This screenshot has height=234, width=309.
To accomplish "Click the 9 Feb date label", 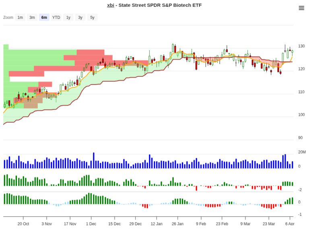I will click(x=201, y=224).
